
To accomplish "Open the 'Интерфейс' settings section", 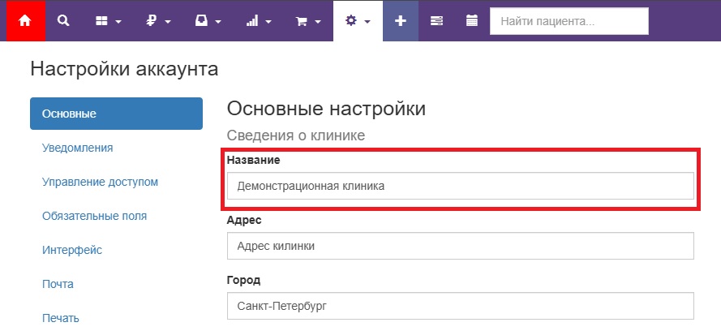I will tap(72, 250).
